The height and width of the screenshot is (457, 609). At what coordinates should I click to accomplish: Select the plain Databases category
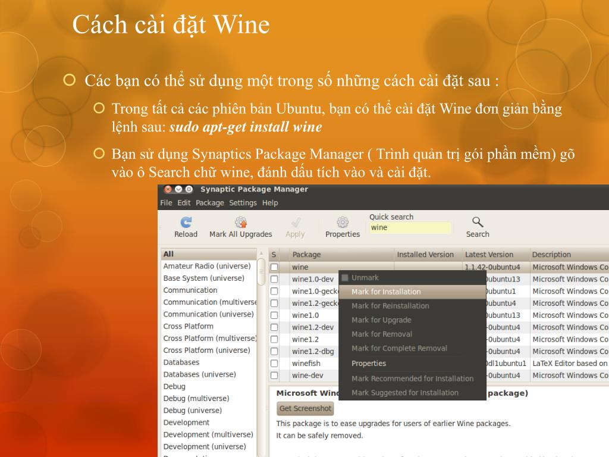(x=209, y=362)
